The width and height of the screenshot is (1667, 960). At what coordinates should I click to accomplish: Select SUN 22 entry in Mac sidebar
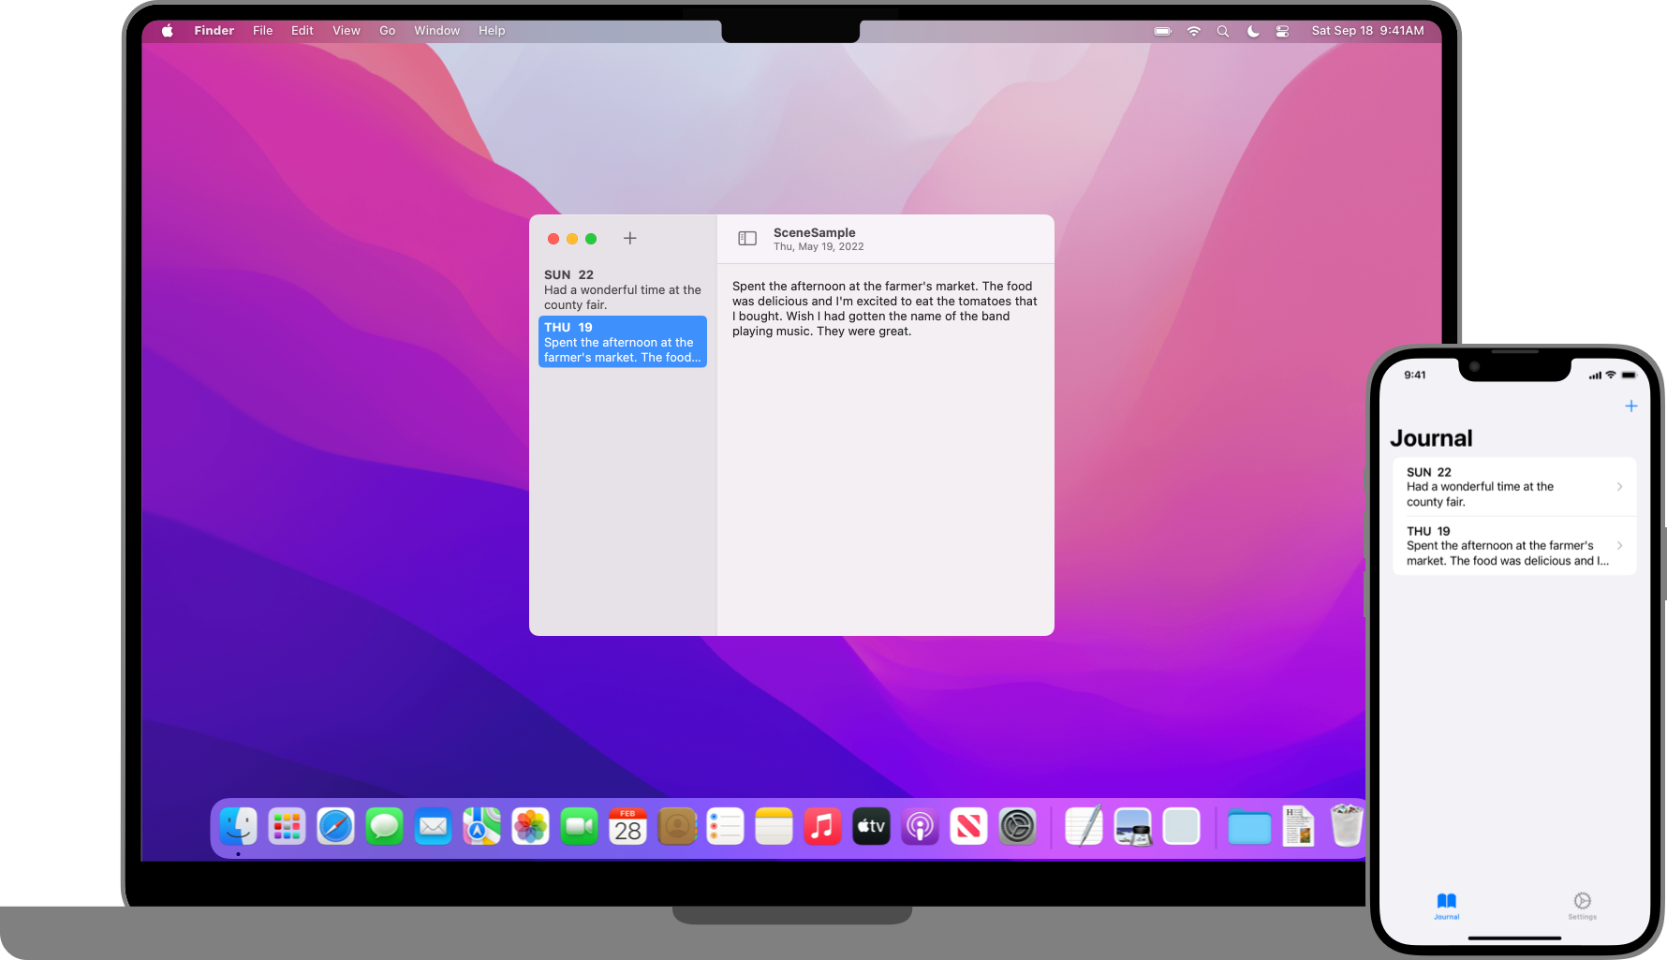(x=622, y=289)
